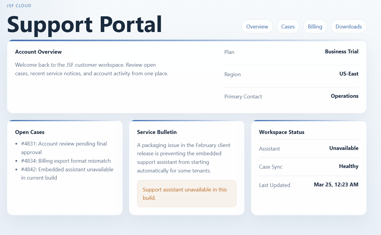The height and width of the screenshot is (235, 381).
Task: Open the Cases tab
Action: (x=288, y=26)
